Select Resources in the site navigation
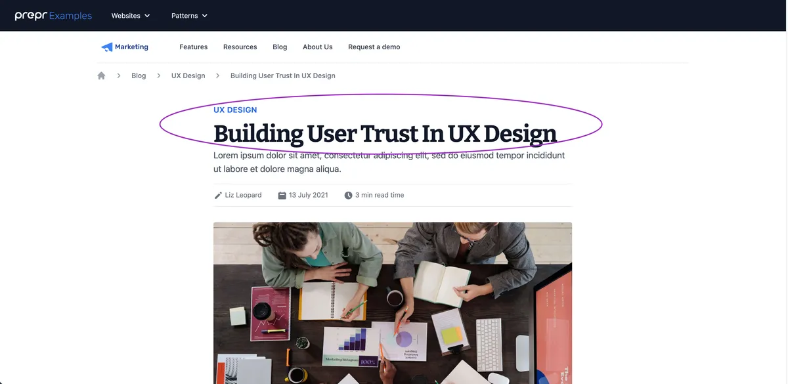 tap(240, 47)
